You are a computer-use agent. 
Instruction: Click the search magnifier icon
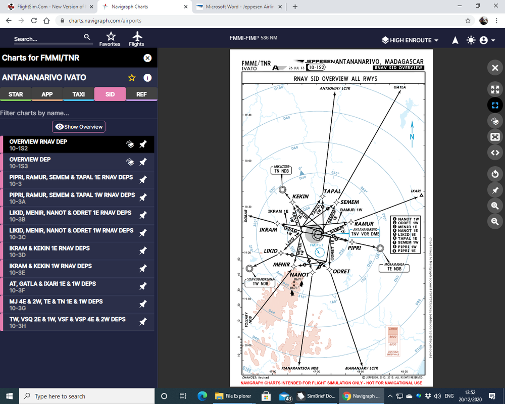coord(87,37)
